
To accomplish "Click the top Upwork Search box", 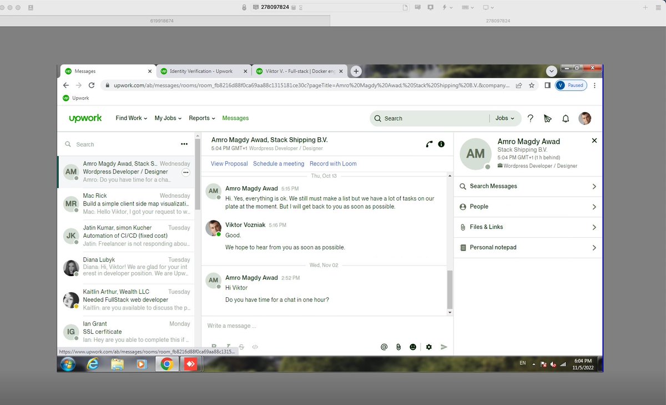I will 430,118.
